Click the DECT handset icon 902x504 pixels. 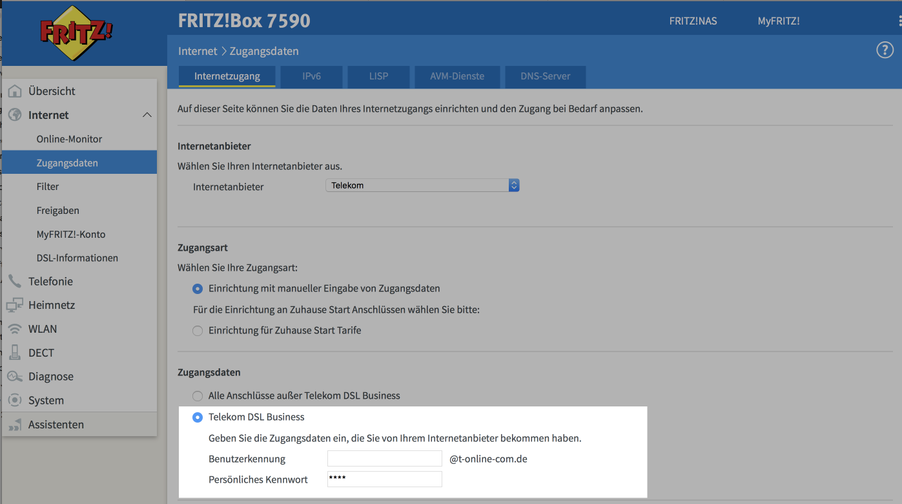click(x=15, y=353)
